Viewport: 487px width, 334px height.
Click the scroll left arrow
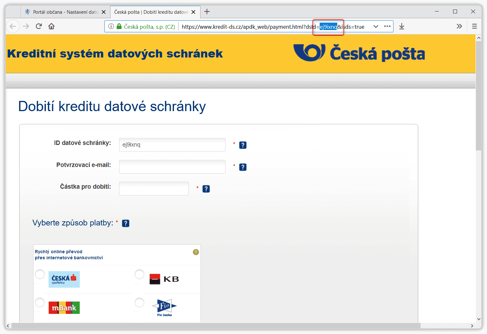pyautogui.click(x=8, y=326)
